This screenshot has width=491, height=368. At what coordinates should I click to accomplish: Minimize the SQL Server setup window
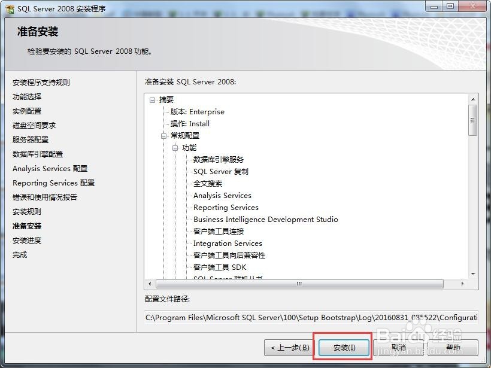point(434,6)
